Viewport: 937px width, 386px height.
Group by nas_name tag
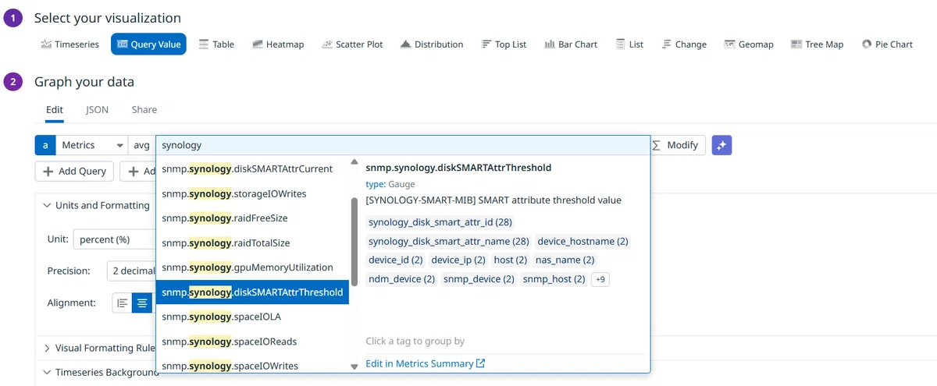565,260
